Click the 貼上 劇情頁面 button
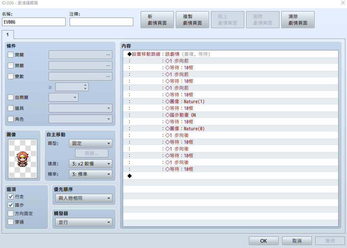The image size is (347, 248). [228, 20]
